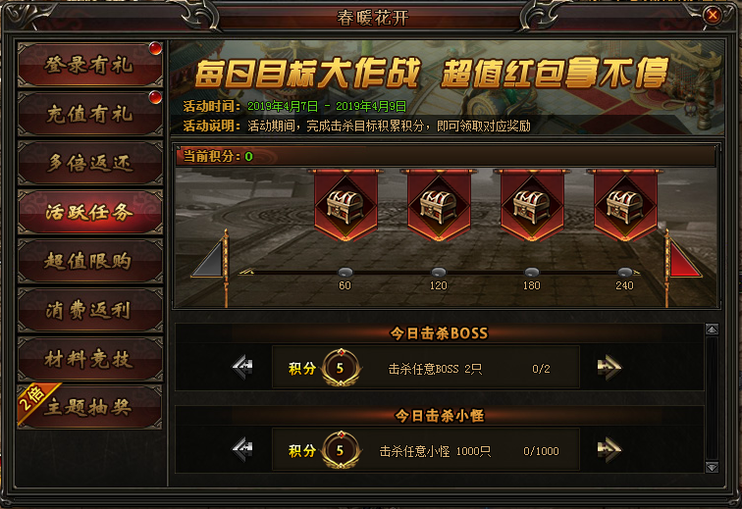742x509 pixels.
Task: Open the treasure chest reward at 240 points
Action: (625, 207)
